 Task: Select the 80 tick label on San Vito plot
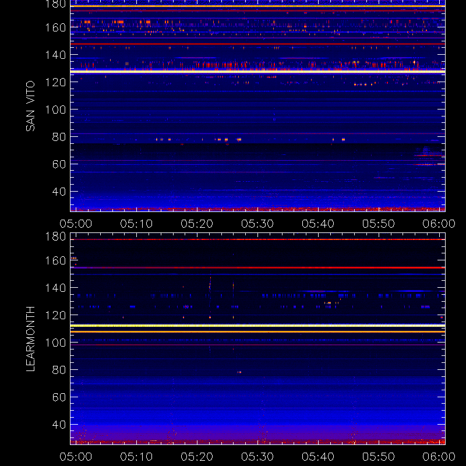59,137
